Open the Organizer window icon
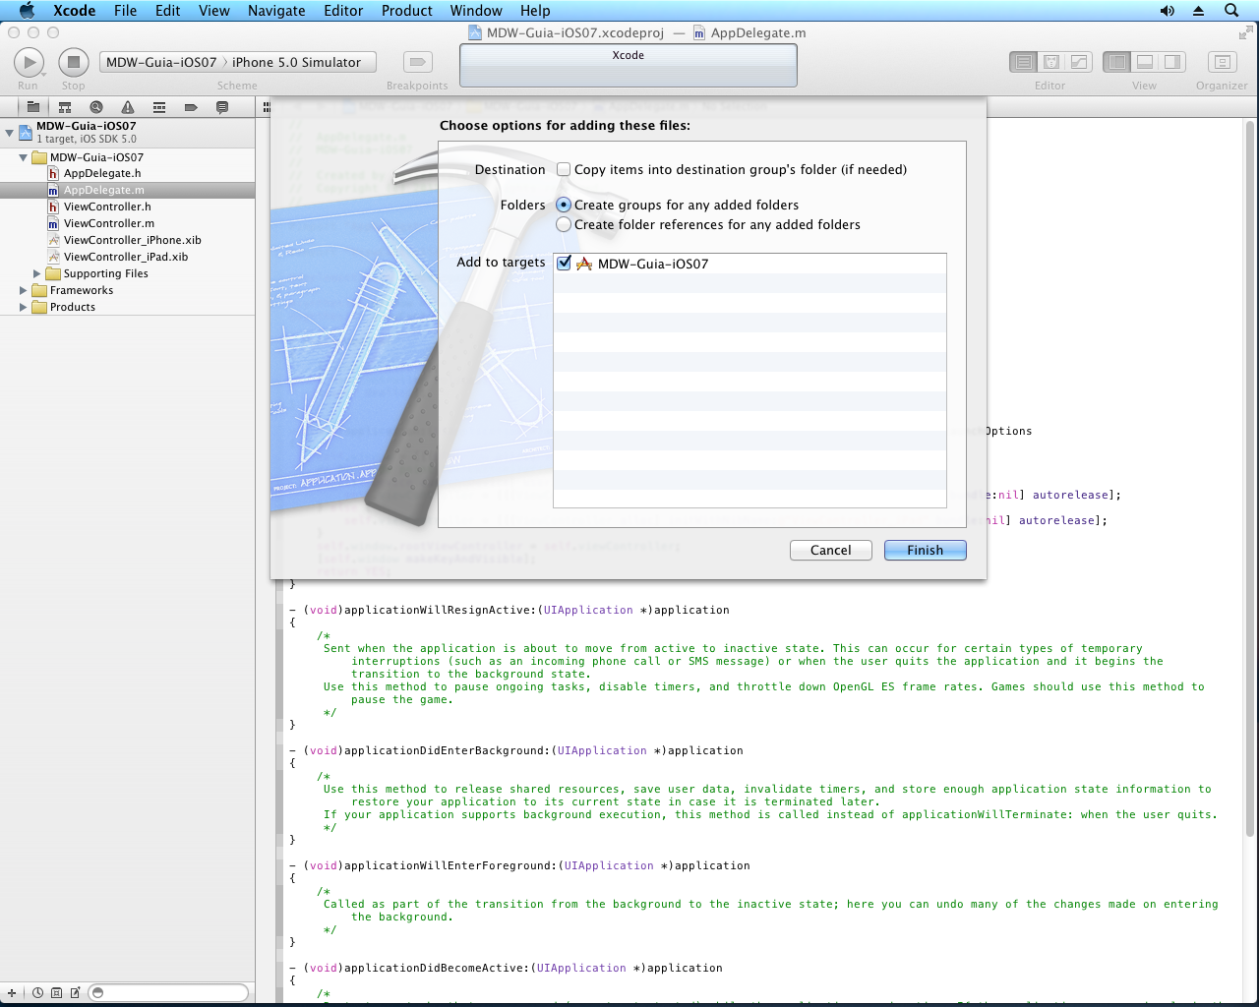1259x1007 pixels. point(1222,62)
